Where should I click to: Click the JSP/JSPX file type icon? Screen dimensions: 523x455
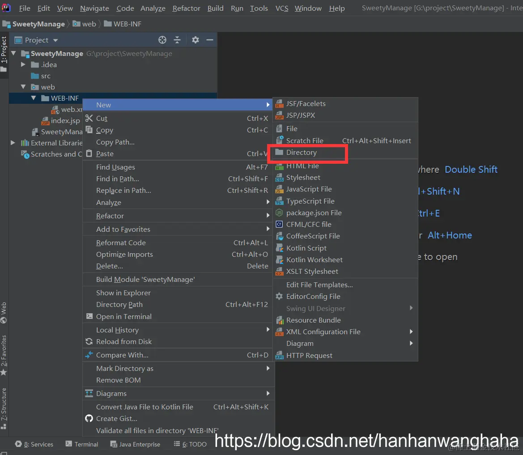[279, 115]
